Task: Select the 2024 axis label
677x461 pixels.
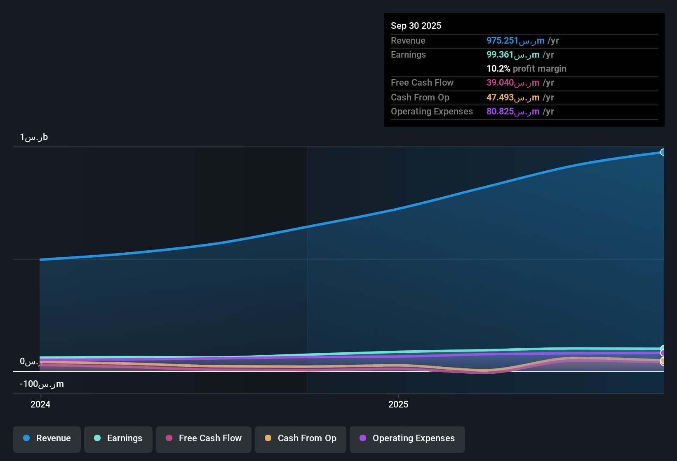Action: click(x=40, y=404)
